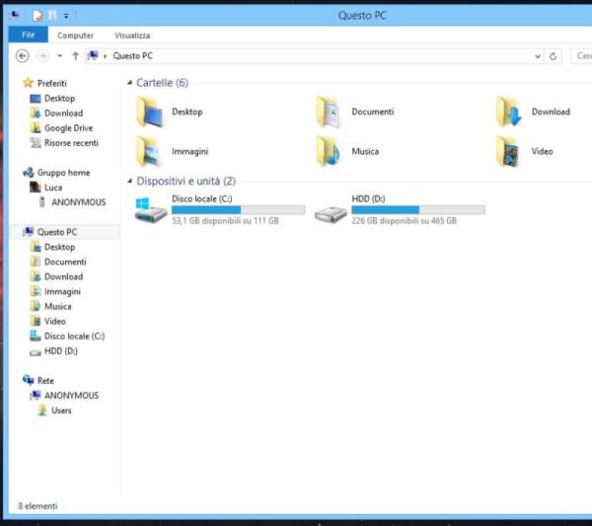Open the Immagini folder icon
The width and height of the screenshot is (592, 526).
click(152, 151)
